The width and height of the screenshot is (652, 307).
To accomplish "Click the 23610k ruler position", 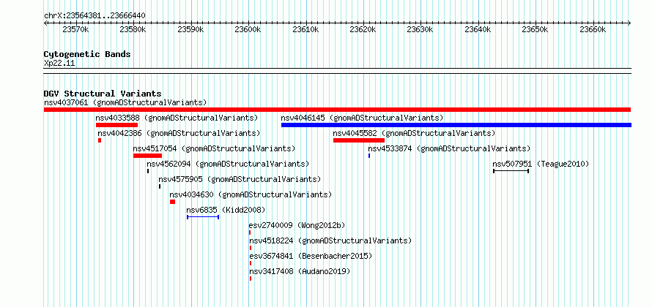I will tap(305, 29).
